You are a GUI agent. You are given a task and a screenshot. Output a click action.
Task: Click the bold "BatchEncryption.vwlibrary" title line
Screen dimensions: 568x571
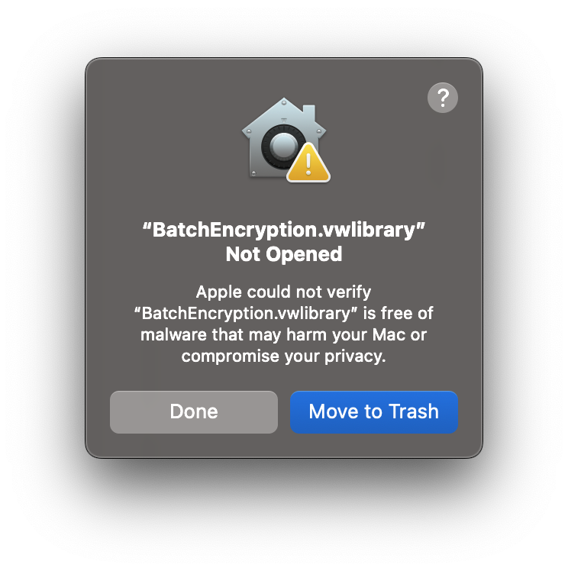click(x=284, y=230)
